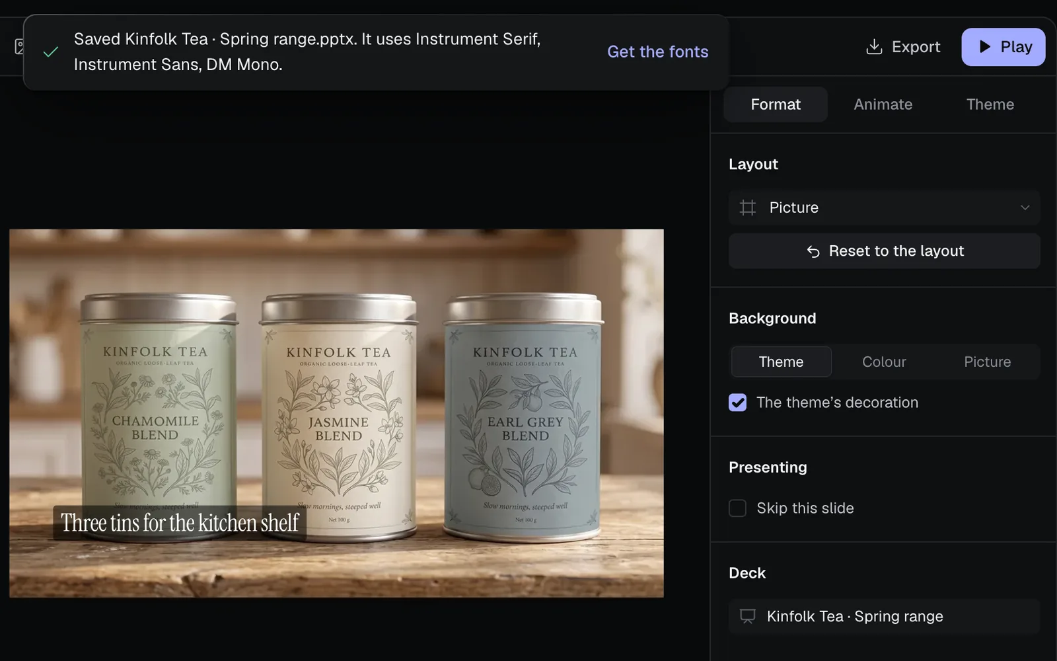Click the Background section heading

click(772, 319)
